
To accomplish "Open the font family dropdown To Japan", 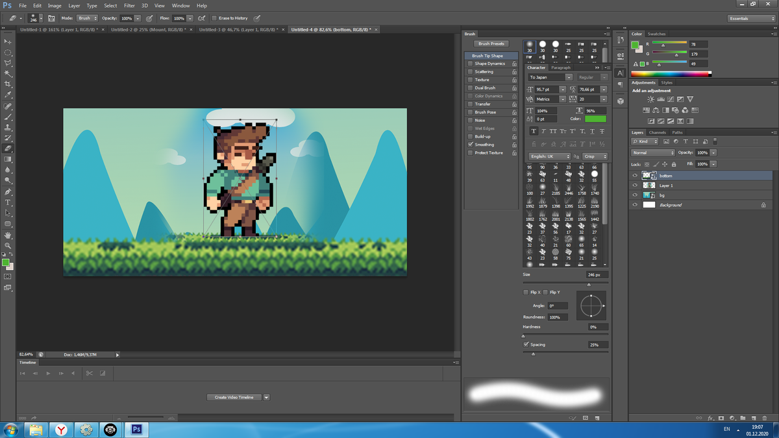I will tap(550, 77).
